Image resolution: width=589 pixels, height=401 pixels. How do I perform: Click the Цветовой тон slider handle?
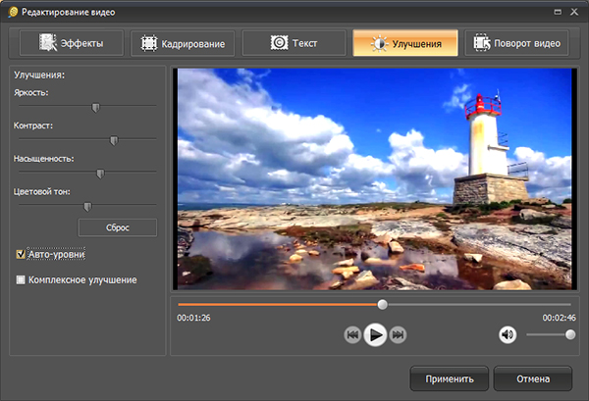click(x=87, y=207)
